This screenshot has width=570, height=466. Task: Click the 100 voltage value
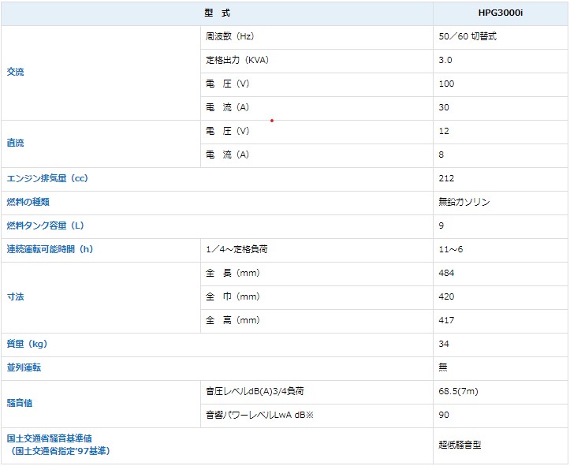[x=446, y=84]
